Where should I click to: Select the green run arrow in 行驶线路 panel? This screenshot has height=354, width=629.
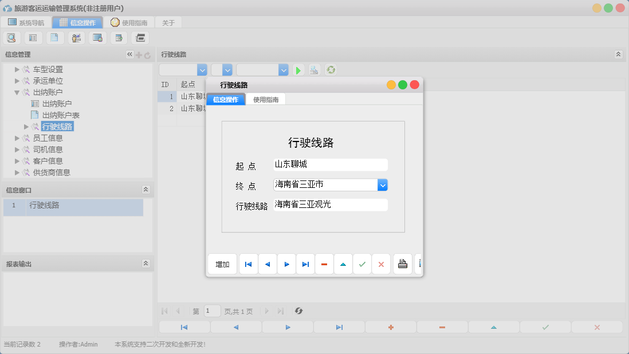[x=298, y=69]
